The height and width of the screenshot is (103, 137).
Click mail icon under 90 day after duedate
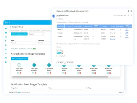pos(108,73)
